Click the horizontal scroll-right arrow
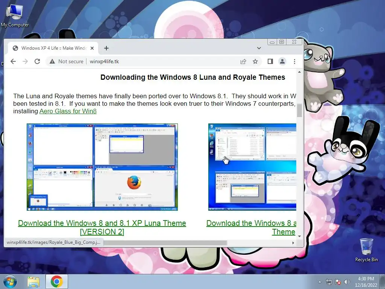Image resolution: width=385 pixels, height=289 pixels. tap(293, 243)
